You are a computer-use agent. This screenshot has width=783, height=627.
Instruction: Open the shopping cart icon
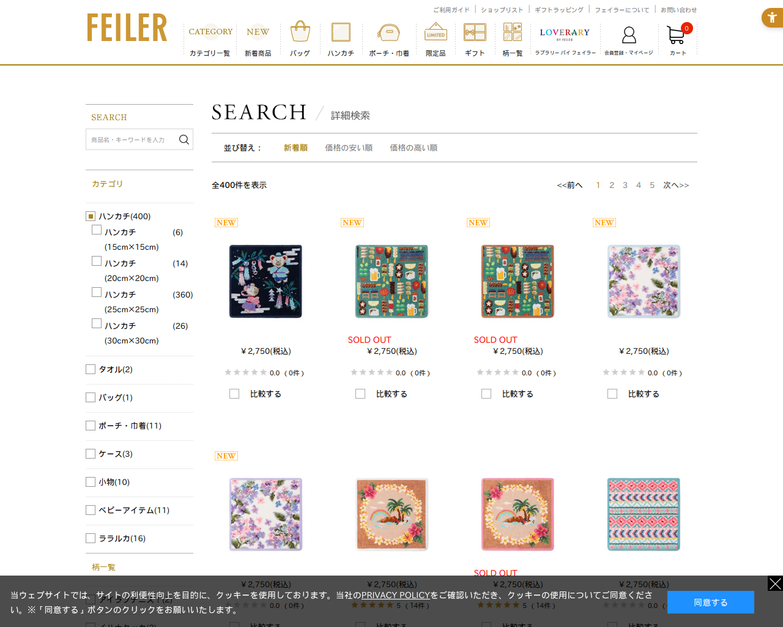(x=677, y=35)
